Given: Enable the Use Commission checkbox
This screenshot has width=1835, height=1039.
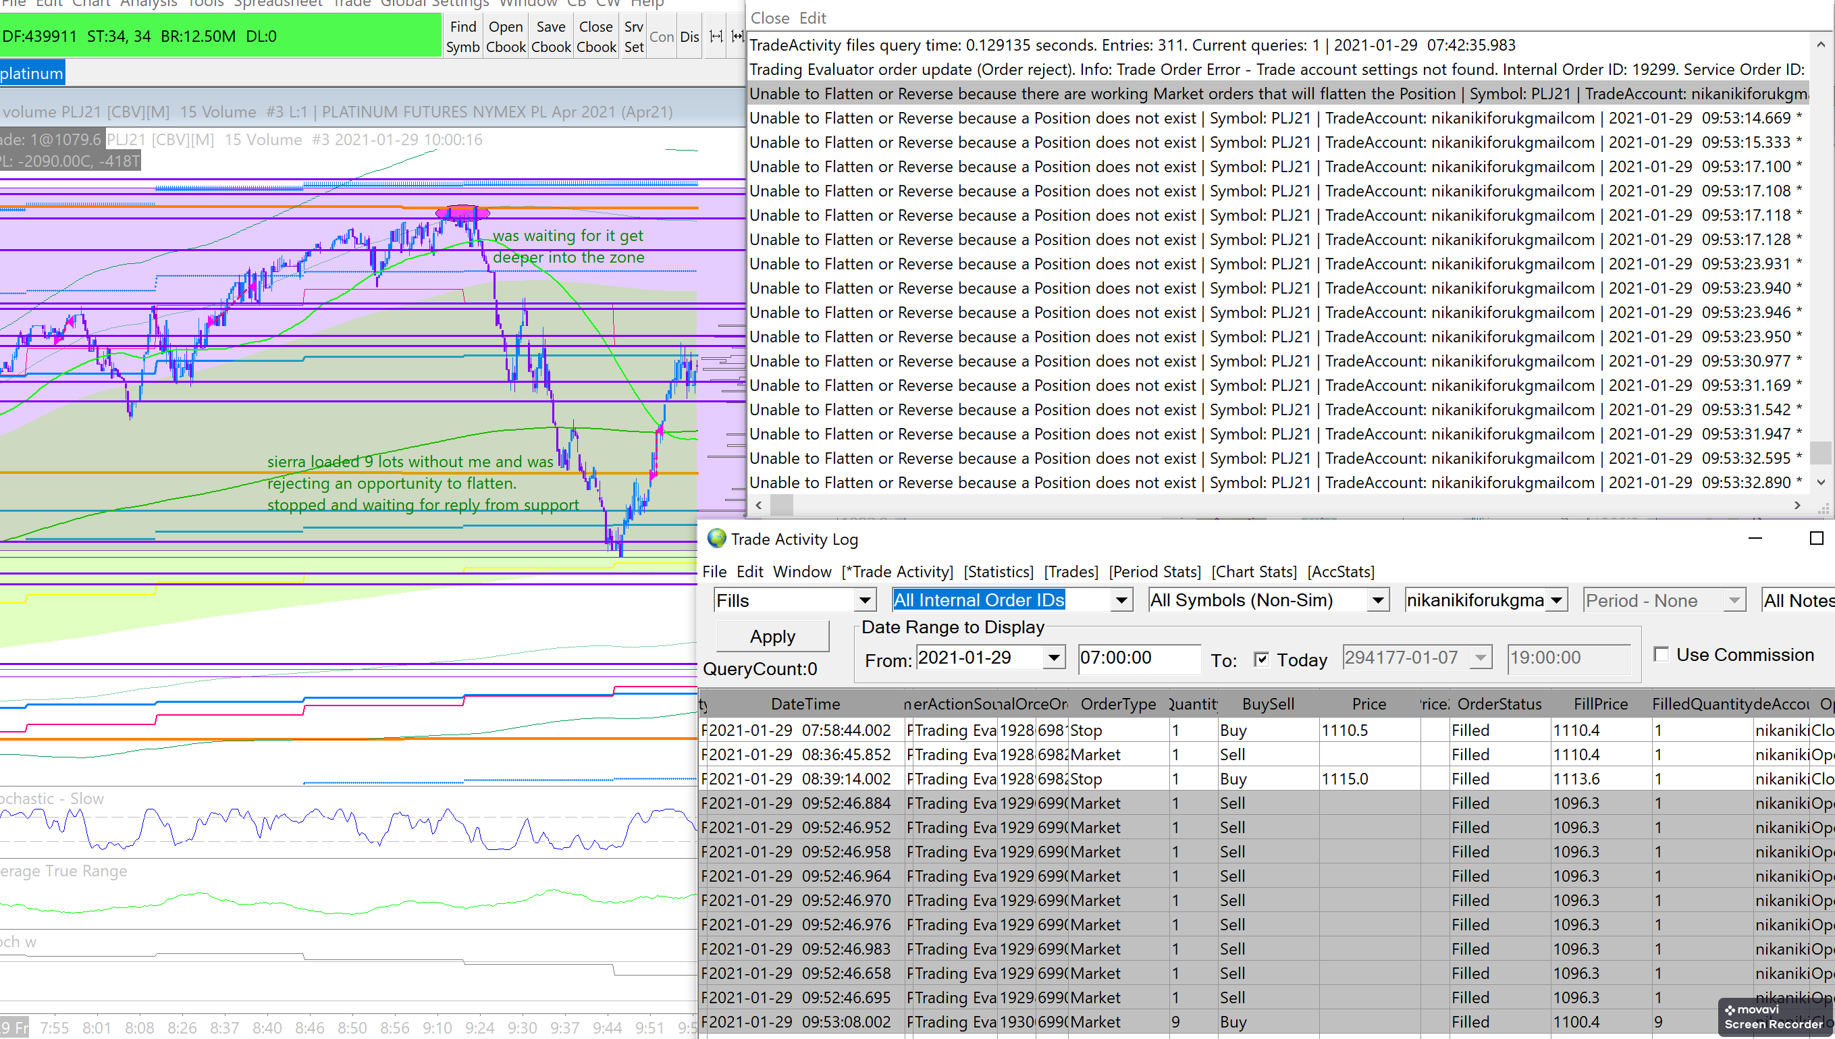Looking at the screenshot, I should [x=1661, y=654].
